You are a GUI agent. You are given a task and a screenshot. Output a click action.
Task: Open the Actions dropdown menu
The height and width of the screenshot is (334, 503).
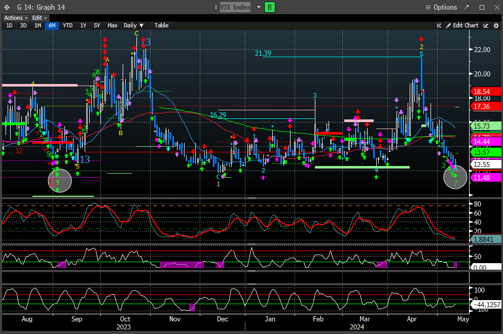point(15,18)
